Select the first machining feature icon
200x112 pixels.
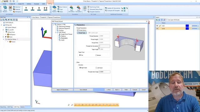coord(26,9)
